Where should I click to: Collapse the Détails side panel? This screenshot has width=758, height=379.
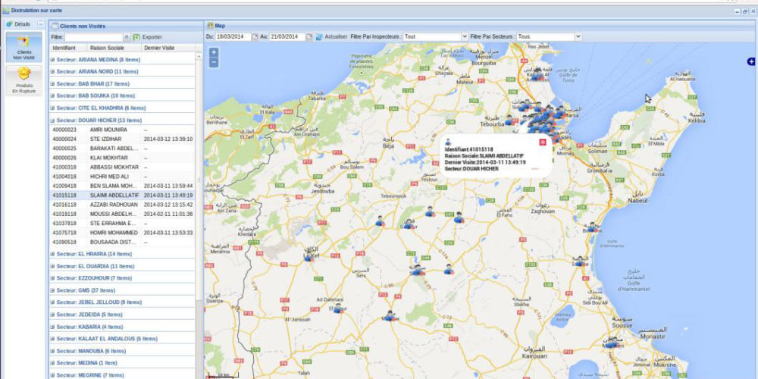click(41, 24)
